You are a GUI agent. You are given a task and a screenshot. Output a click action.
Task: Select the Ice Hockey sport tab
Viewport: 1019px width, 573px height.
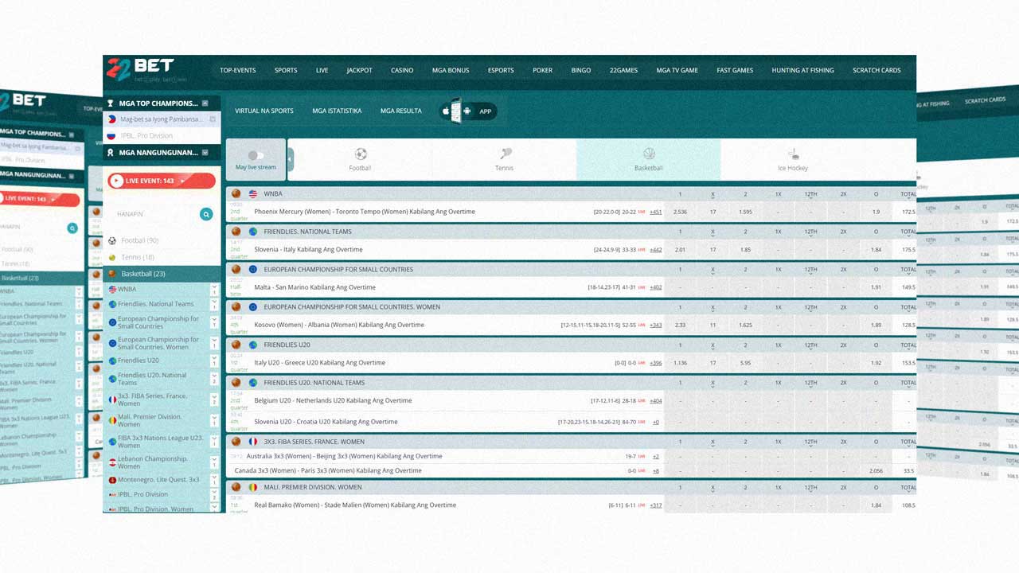tap(793, 159)
